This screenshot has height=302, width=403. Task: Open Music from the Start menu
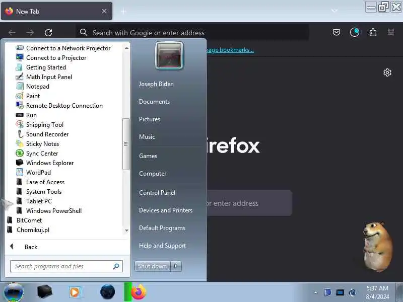tap(147, 137)
